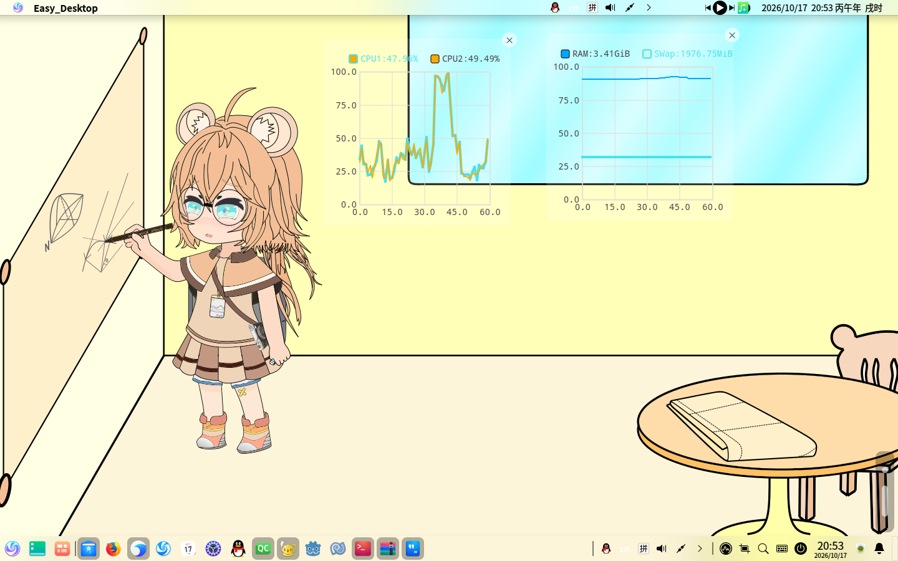898x561 pixels.
Task: Open the file manager in the dock
Action: pos(89,549)
